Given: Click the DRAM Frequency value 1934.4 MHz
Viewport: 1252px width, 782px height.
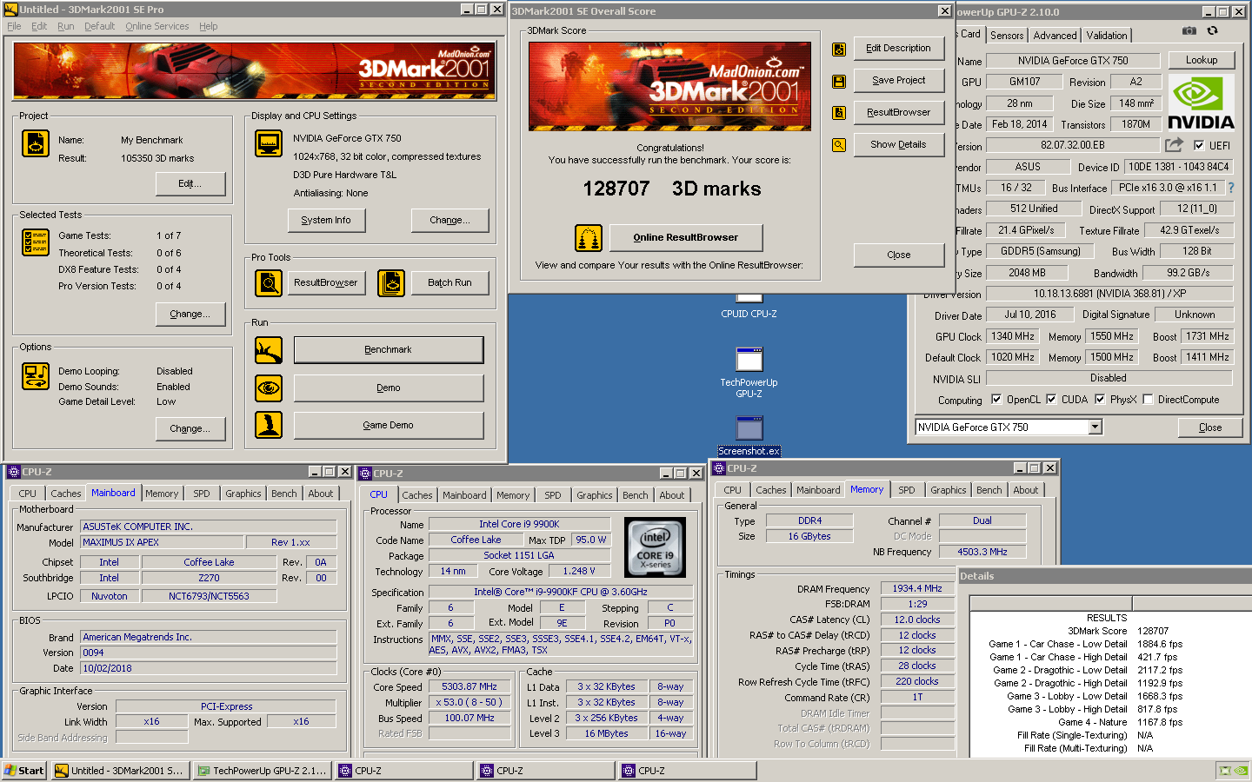Looking at the screenshot, I should [917, 588].
